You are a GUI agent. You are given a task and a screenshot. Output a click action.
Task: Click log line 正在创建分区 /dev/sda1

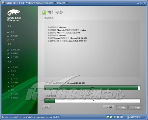click(57, 27)
